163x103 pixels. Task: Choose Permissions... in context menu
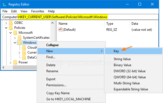click(56, 85)
